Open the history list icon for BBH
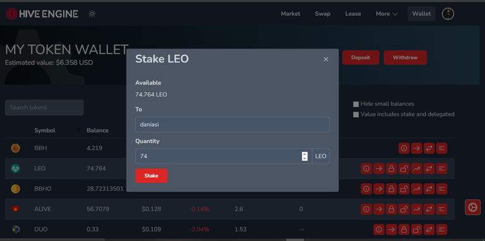Viewport: 485px width, 241px height. (x=441, y=148)
